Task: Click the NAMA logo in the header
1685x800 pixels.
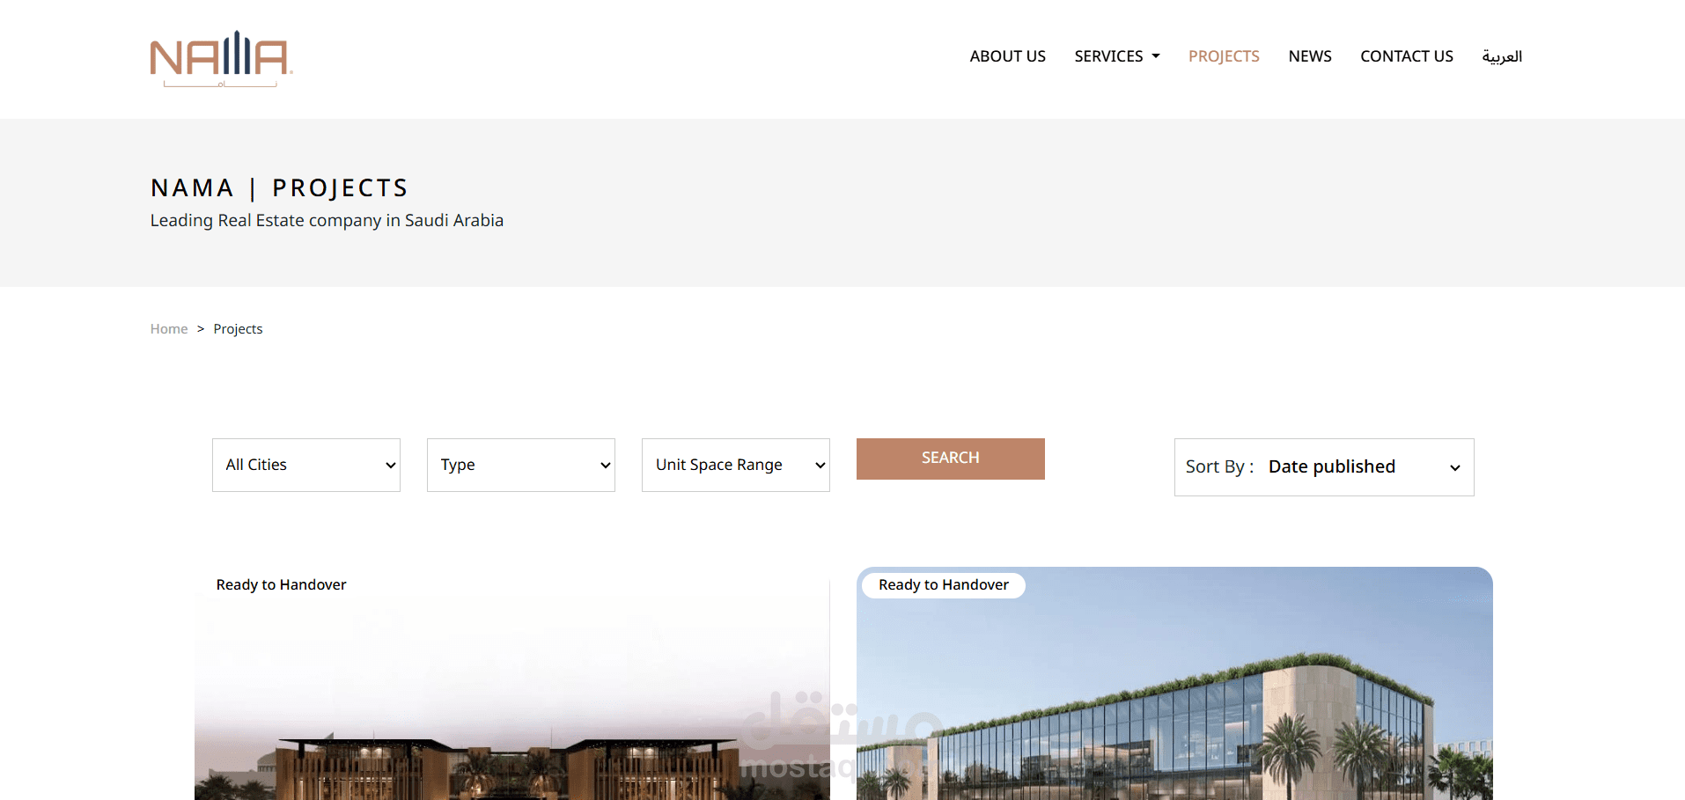Action: (x=221, y=59)
